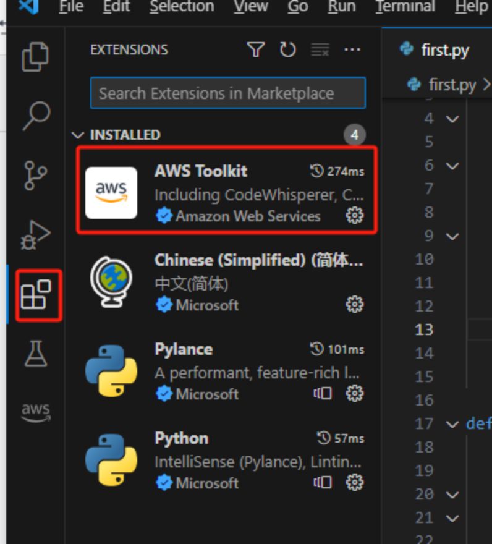Viewport: 492px width, 544px height.
Task: Open manage gear for Pylance
Action: coord(355,393)
